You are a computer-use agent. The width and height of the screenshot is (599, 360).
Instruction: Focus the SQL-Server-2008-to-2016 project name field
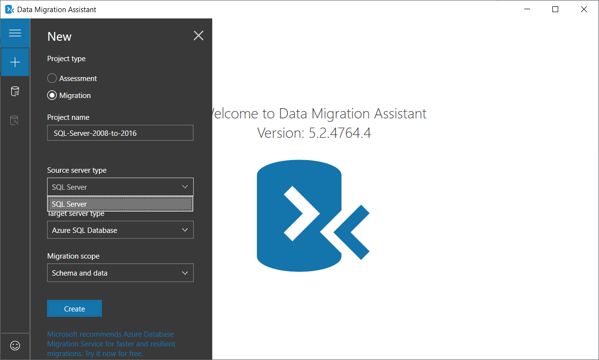[120, 132]
